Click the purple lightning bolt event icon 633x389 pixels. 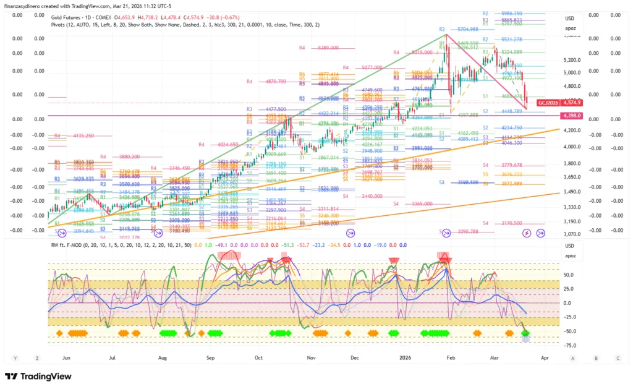[527, 233]
